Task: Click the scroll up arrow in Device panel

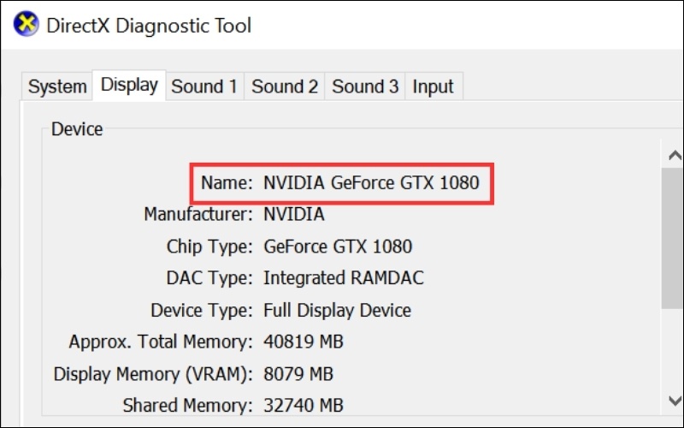Action: tap(672, 155)
